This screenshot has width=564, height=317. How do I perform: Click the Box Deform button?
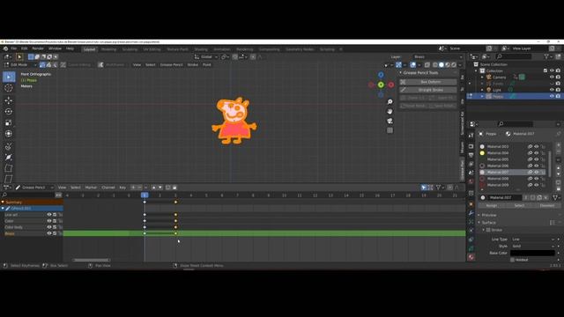[428, 82]
